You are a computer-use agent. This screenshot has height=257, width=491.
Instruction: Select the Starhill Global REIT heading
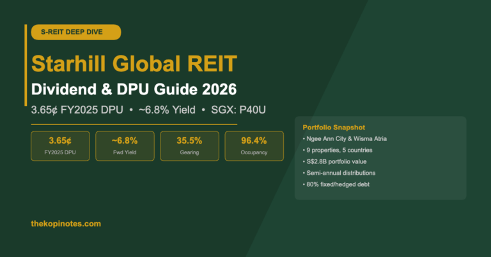[x=134, y=64]
